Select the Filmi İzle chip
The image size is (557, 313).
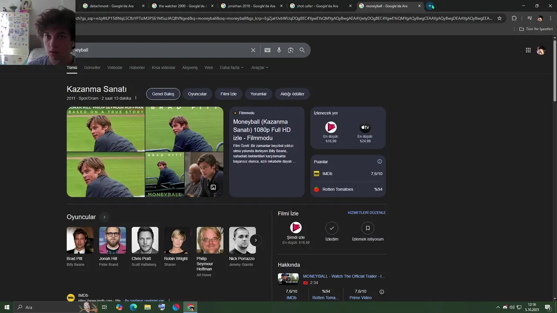tap(228, 94)
